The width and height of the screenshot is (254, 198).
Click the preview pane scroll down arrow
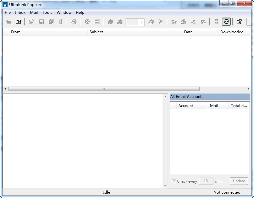click(165, 186)
